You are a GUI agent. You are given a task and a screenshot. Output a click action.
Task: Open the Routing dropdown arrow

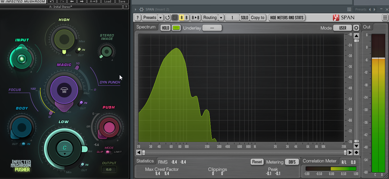coord(221,18)
